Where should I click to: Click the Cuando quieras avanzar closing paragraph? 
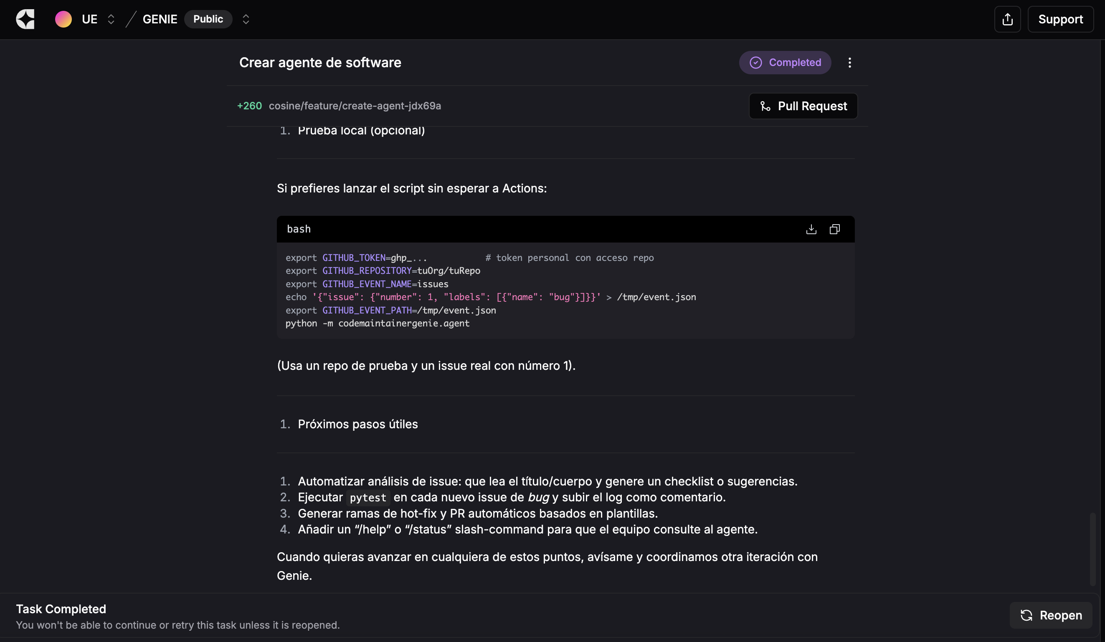547,566
